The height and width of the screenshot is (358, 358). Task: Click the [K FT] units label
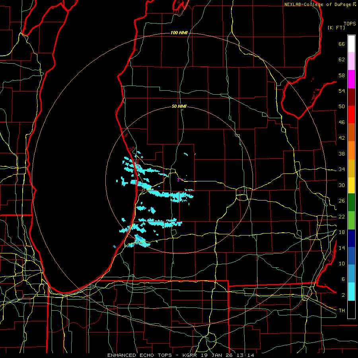point(336,27)
